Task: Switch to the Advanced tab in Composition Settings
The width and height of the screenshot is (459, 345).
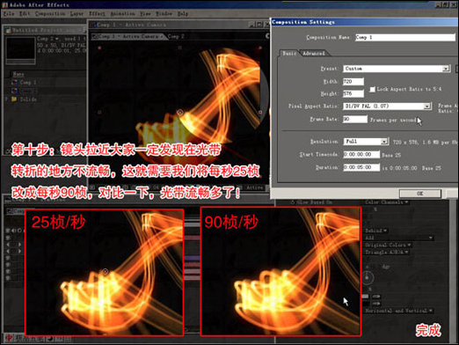Action: coord(314,54)
